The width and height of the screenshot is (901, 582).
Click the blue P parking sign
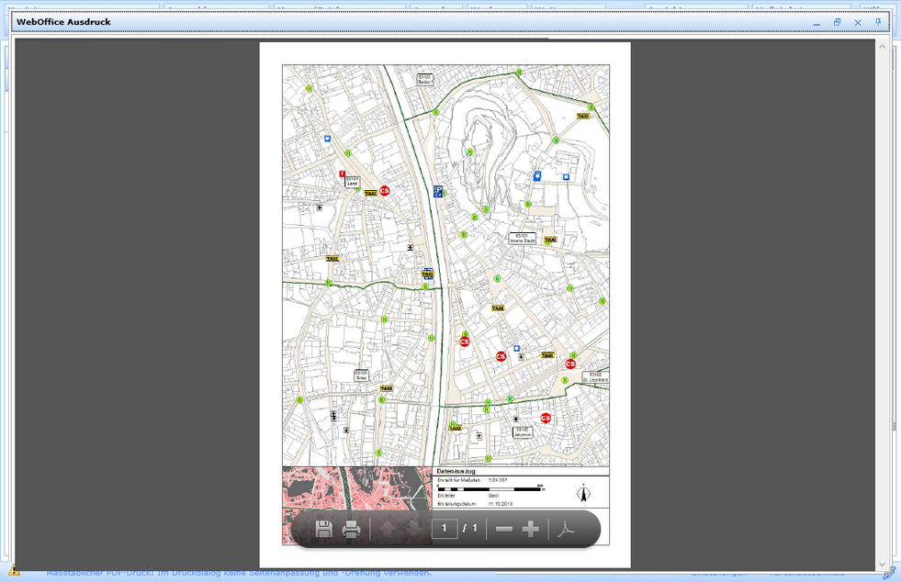tap(438, 193)
